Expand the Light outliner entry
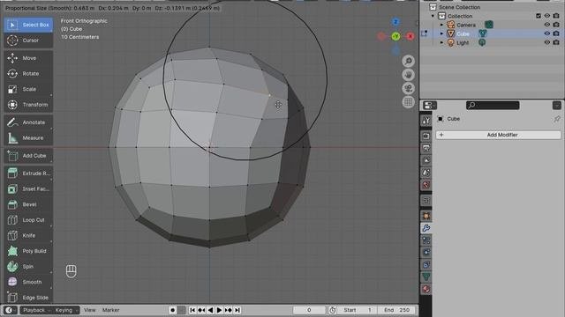565x317 pixels. [x=441, y=42]
